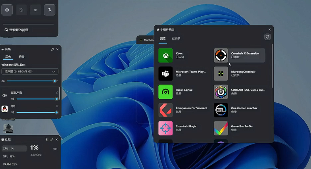This screenshot has width=311, height=169.
Task: Select the CORSAIR iCUE Game Bar widget
Action: [221, 92]
